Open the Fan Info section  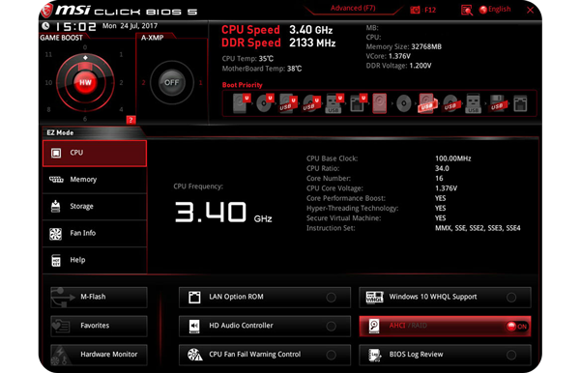(95, 233)
